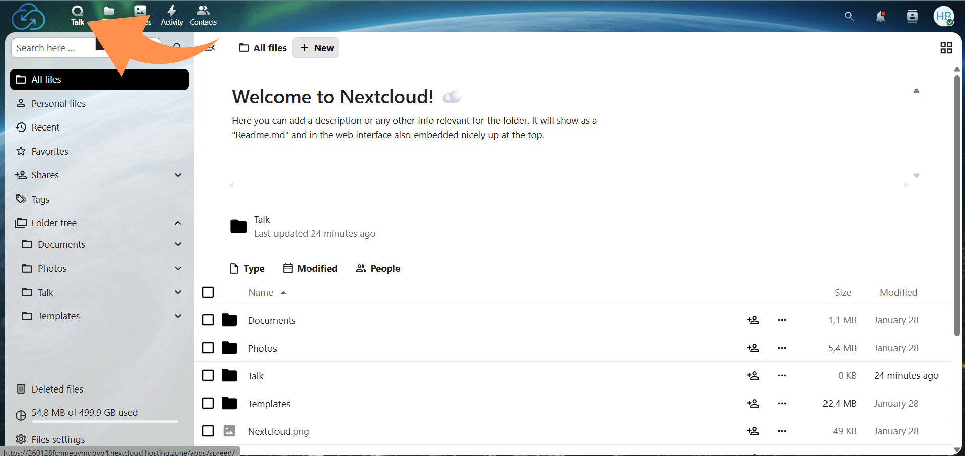The height and width of the screenshot is (456, 965).
Task: Expand the Shares section chevron
Action: coord(178,175)
